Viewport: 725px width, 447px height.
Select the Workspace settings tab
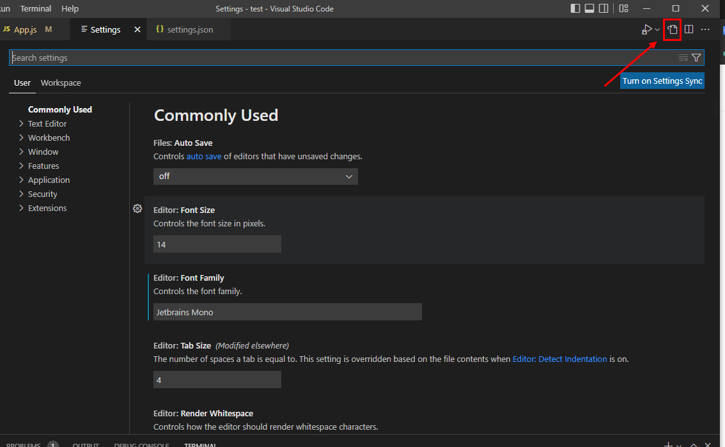click(61, 82)
